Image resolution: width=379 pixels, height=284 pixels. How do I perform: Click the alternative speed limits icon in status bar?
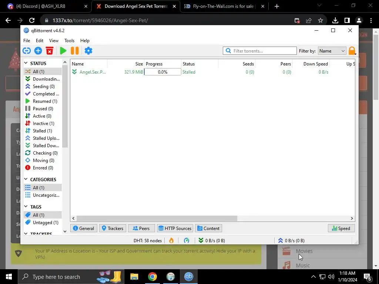point(187,240)
